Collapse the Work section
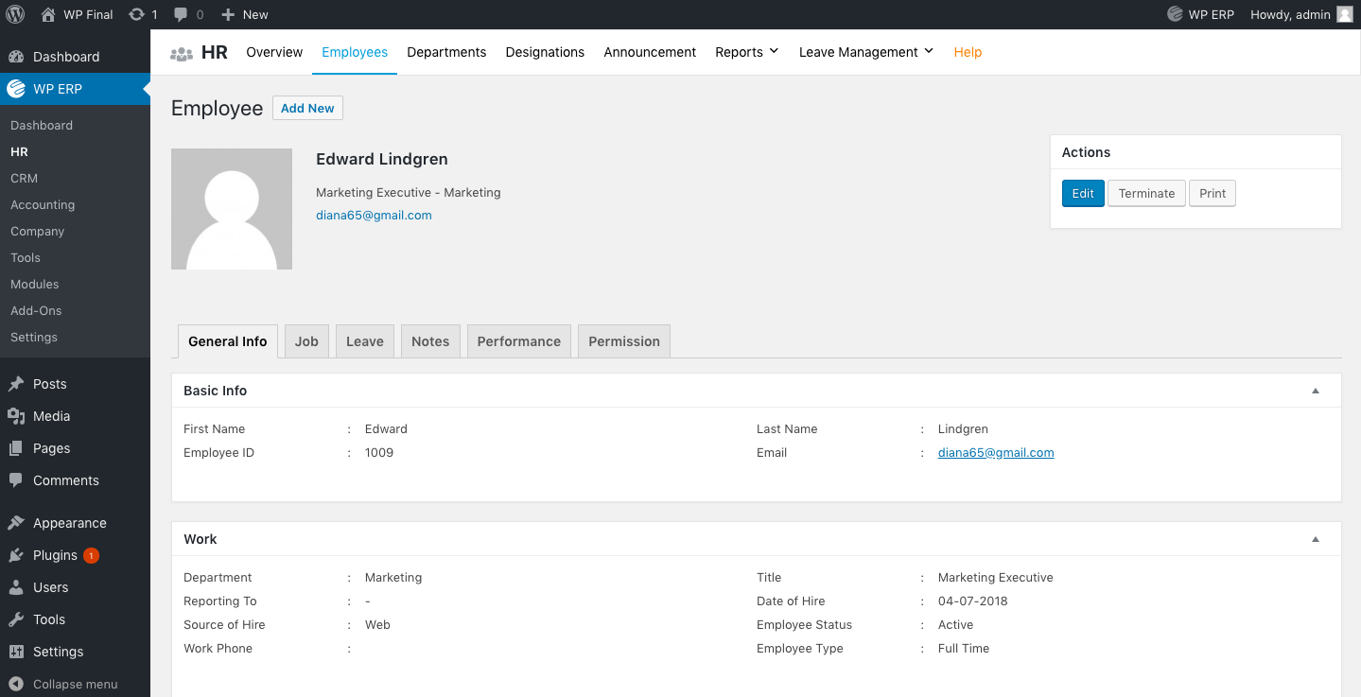Screen dimensions: 1361x697 (x=1315, y=538)
